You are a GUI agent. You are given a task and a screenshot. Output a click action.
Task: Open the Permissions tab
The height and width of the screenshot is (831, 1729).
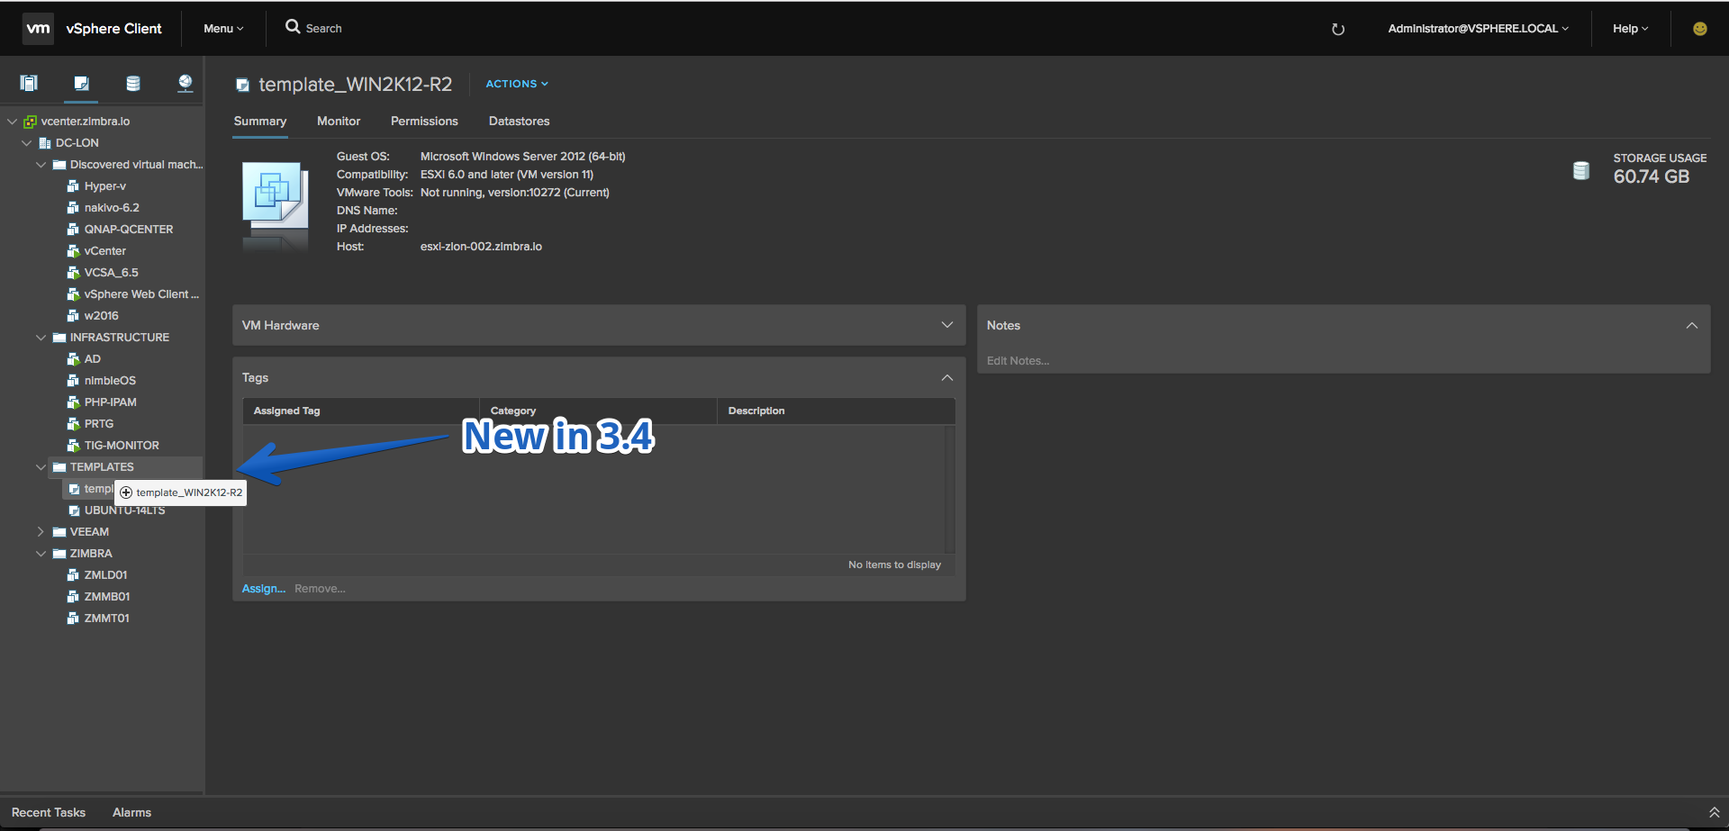424,122
